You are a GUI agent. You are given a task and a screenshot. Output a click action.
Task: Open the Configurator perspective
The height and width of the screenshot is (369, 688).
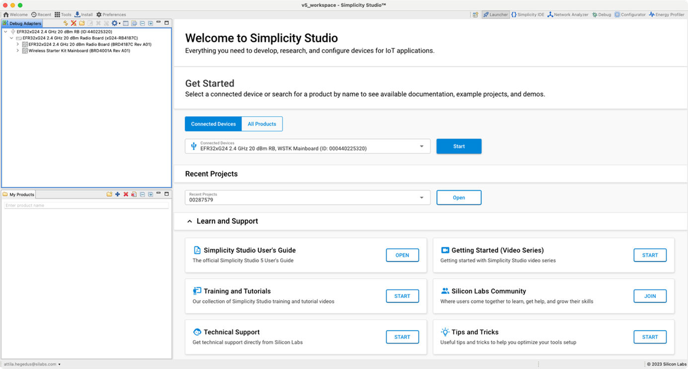(x=630, y=14)
